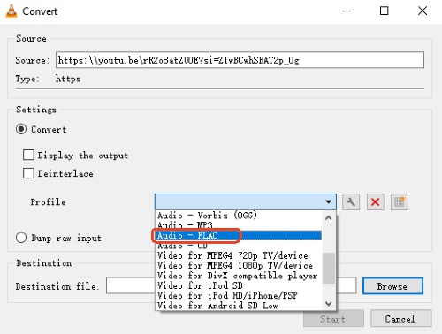Select Video for iPod SD profile
The image size is (442, 334).
239,285
